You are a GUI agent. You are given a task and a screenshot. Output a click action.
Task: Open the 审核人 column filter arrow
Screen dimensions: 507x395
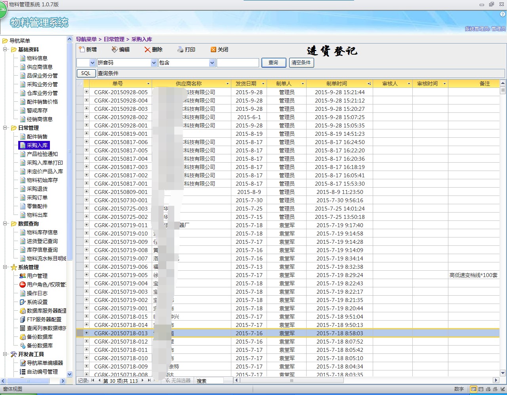pos(408,84)
